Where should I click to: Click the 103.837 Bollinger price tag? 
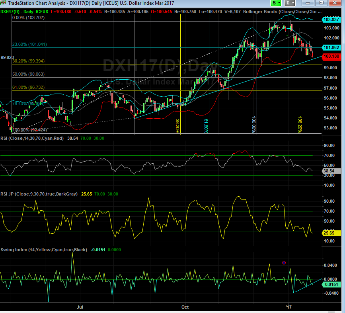[x=331, y=20]
